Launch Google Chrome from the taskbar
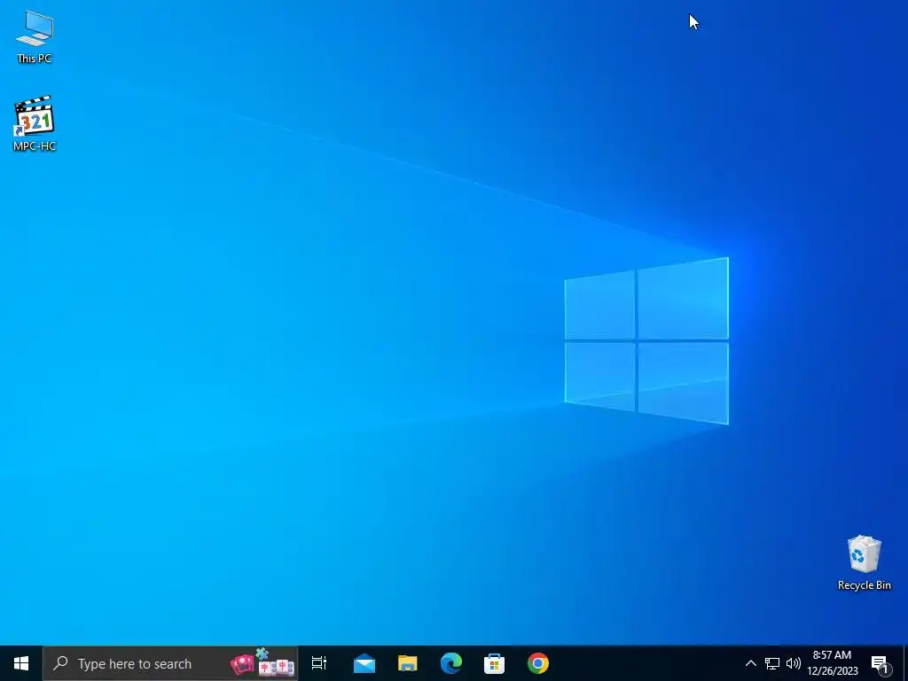The image size is (908, 681). pyautogui.click(x=538, y=663)
